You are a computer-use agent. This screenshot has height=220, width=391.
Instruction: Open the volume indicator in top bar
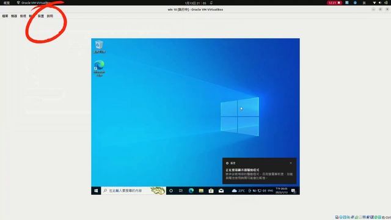click(x=380, y=2)
